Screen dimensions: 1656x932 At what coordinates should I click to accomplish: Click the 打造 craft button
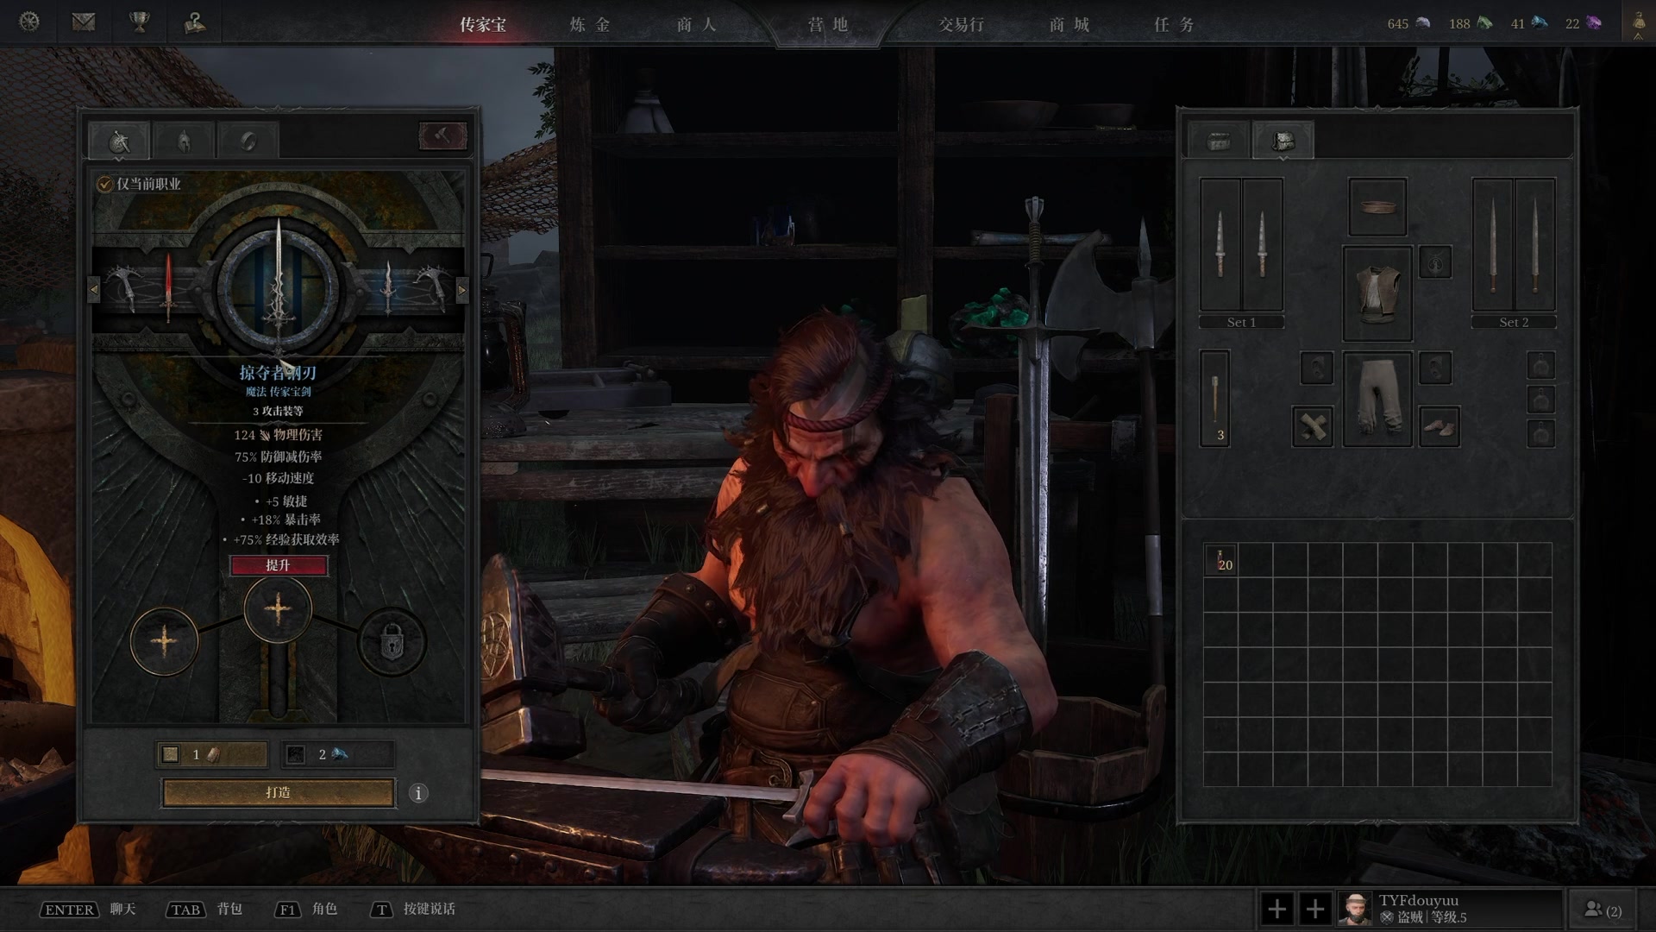point(278,792)
